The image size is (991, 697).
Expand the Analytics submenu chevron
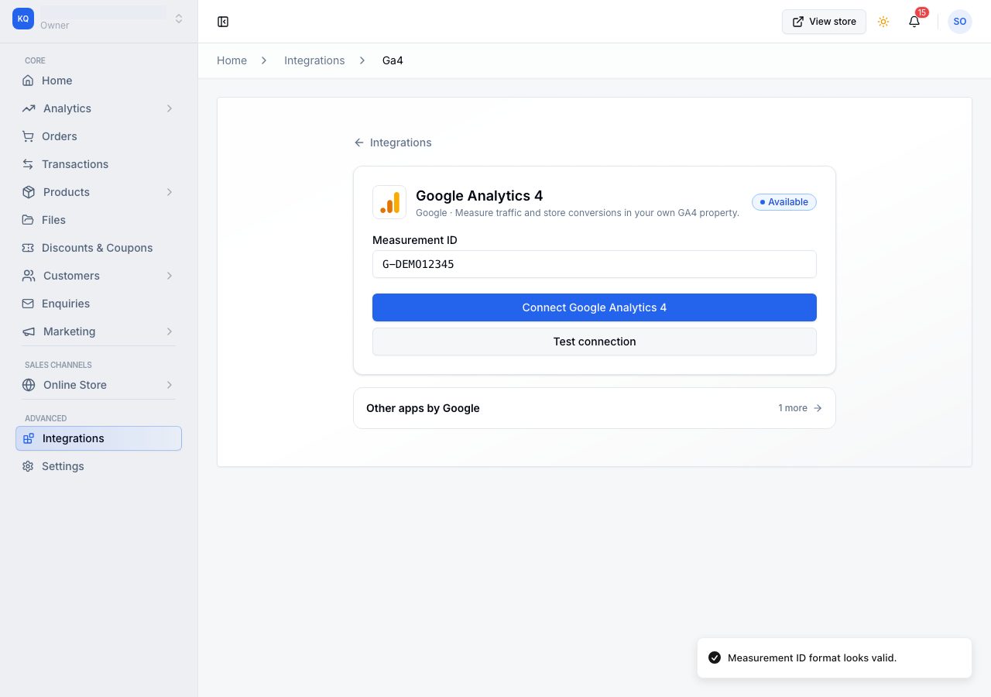[x=170, y=108]
